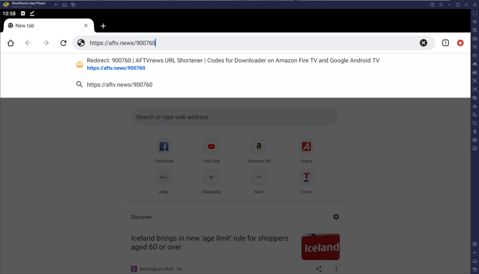
Task: Clear the address bar text
Action: click(x=423, y=43)
